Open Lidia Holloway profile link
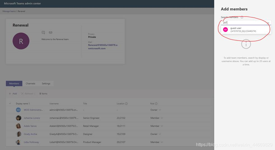Screen dimensions: 275x150 point(31,142)
